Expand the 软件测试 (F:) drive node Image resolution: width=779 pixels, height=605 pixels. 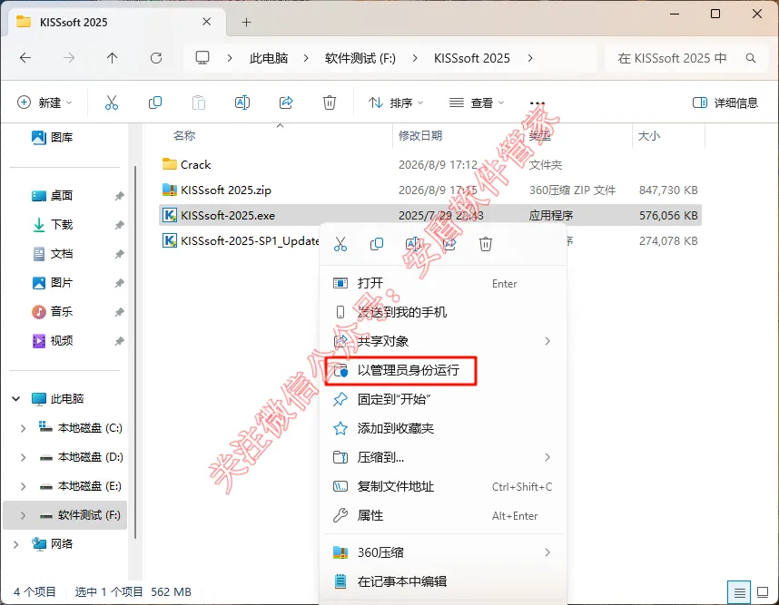tap(23, 515)
